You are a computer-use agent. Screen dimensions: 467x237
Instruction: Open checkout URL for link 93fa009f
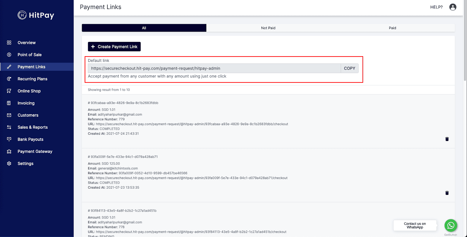point(192,178)
